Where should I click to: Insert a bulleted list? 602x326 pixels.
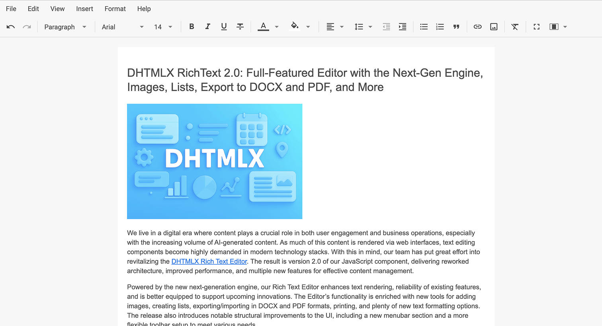coord(424,27)
